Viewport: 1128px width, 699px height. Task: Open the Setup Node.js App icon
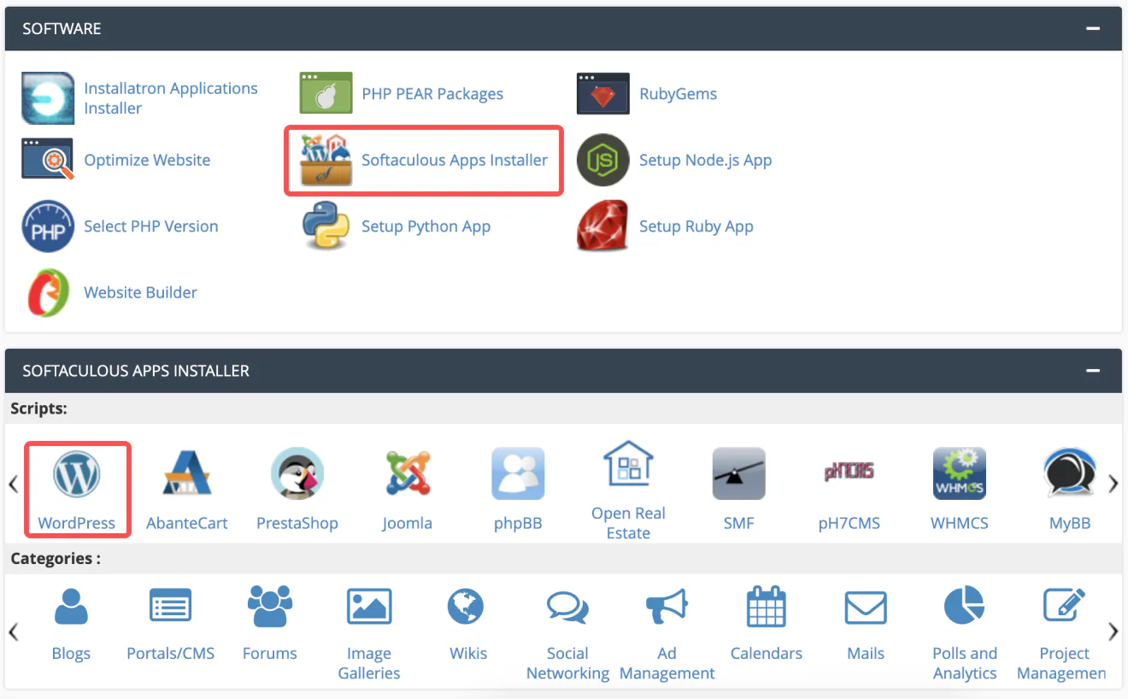(x=603, y=160)
